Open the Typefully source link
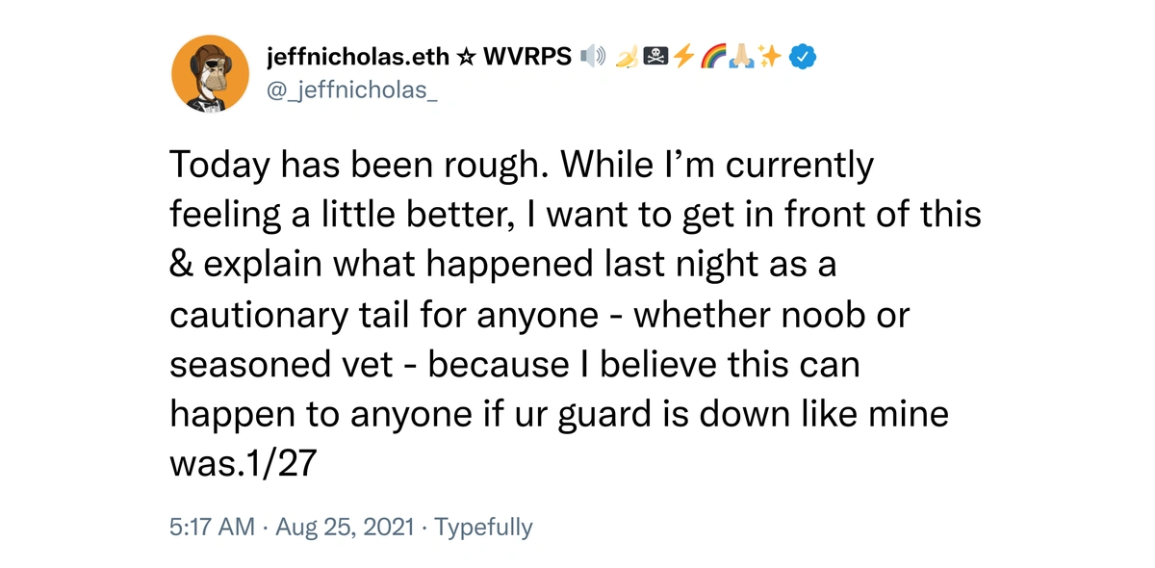The height and width of the screenshot is (568, 1155). point(483,528)
